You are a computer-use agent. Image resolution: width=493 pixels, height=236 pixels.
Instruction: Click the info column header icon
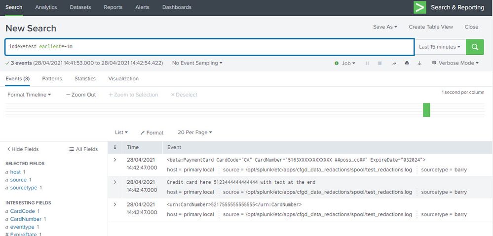pos(115,147)
